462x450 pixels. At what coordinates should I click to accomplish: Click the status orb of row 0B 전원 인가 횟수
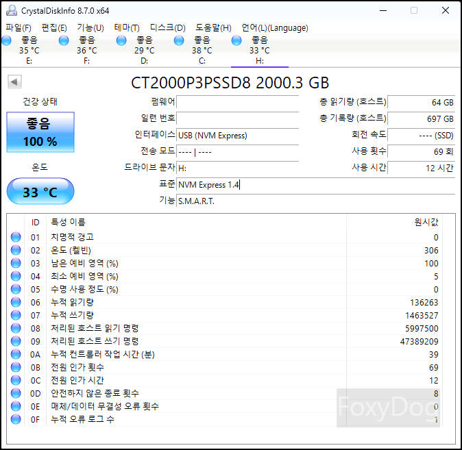click(x=16, y=367)
